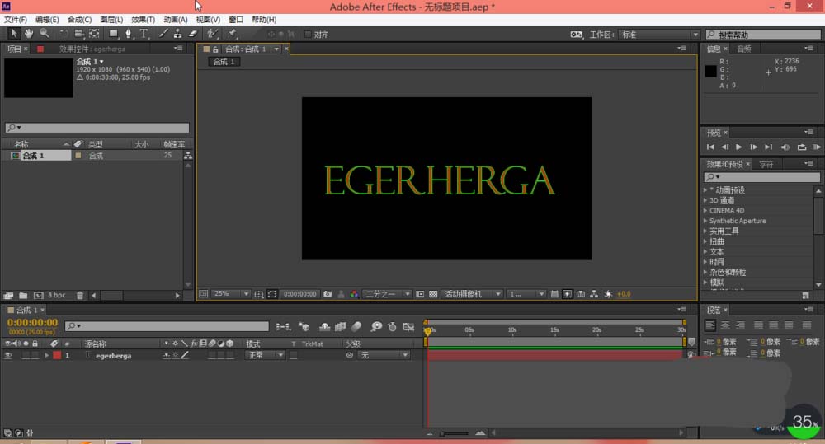The image size is (825, 444).
Task: Create new folder in project panel
Action: [x=23, y=295]
